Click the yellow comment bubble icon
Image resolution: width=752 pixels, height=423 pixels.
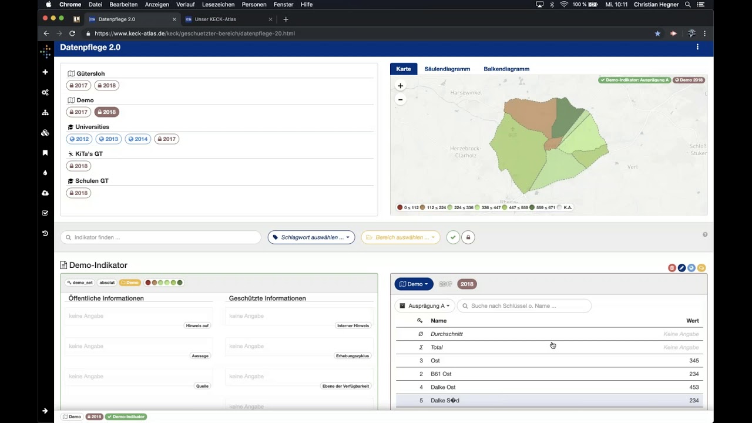pyautogui.click(x=701, y=268)
